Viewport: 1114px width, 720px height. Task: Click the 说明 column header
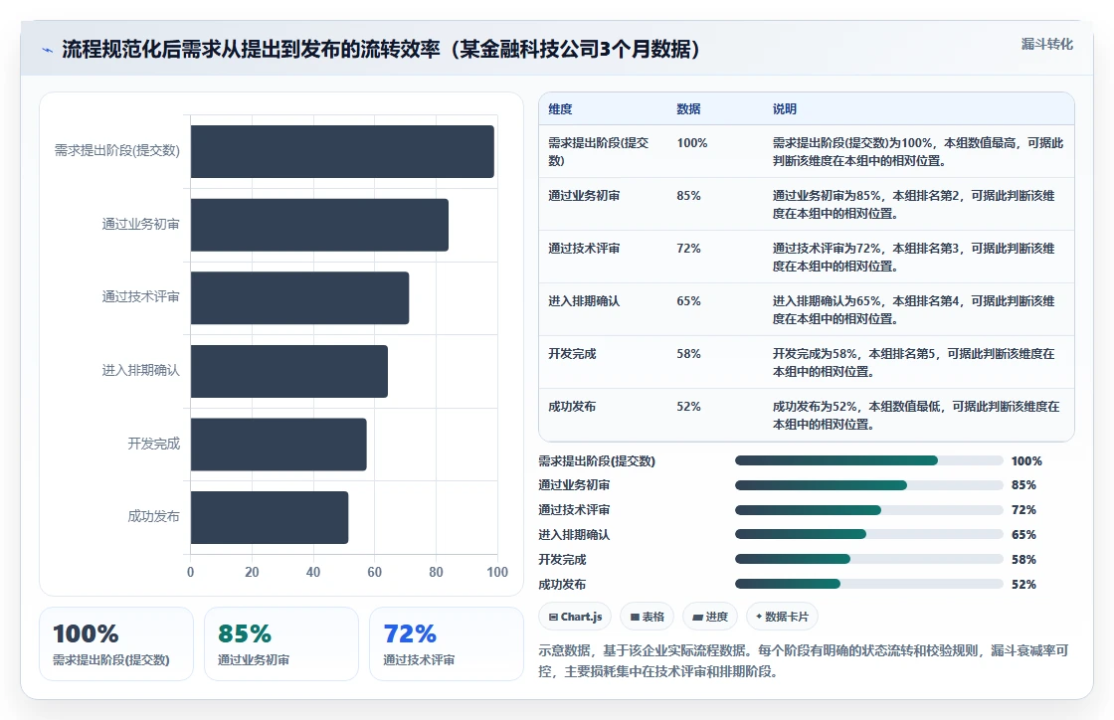click(x=785, y=108)
